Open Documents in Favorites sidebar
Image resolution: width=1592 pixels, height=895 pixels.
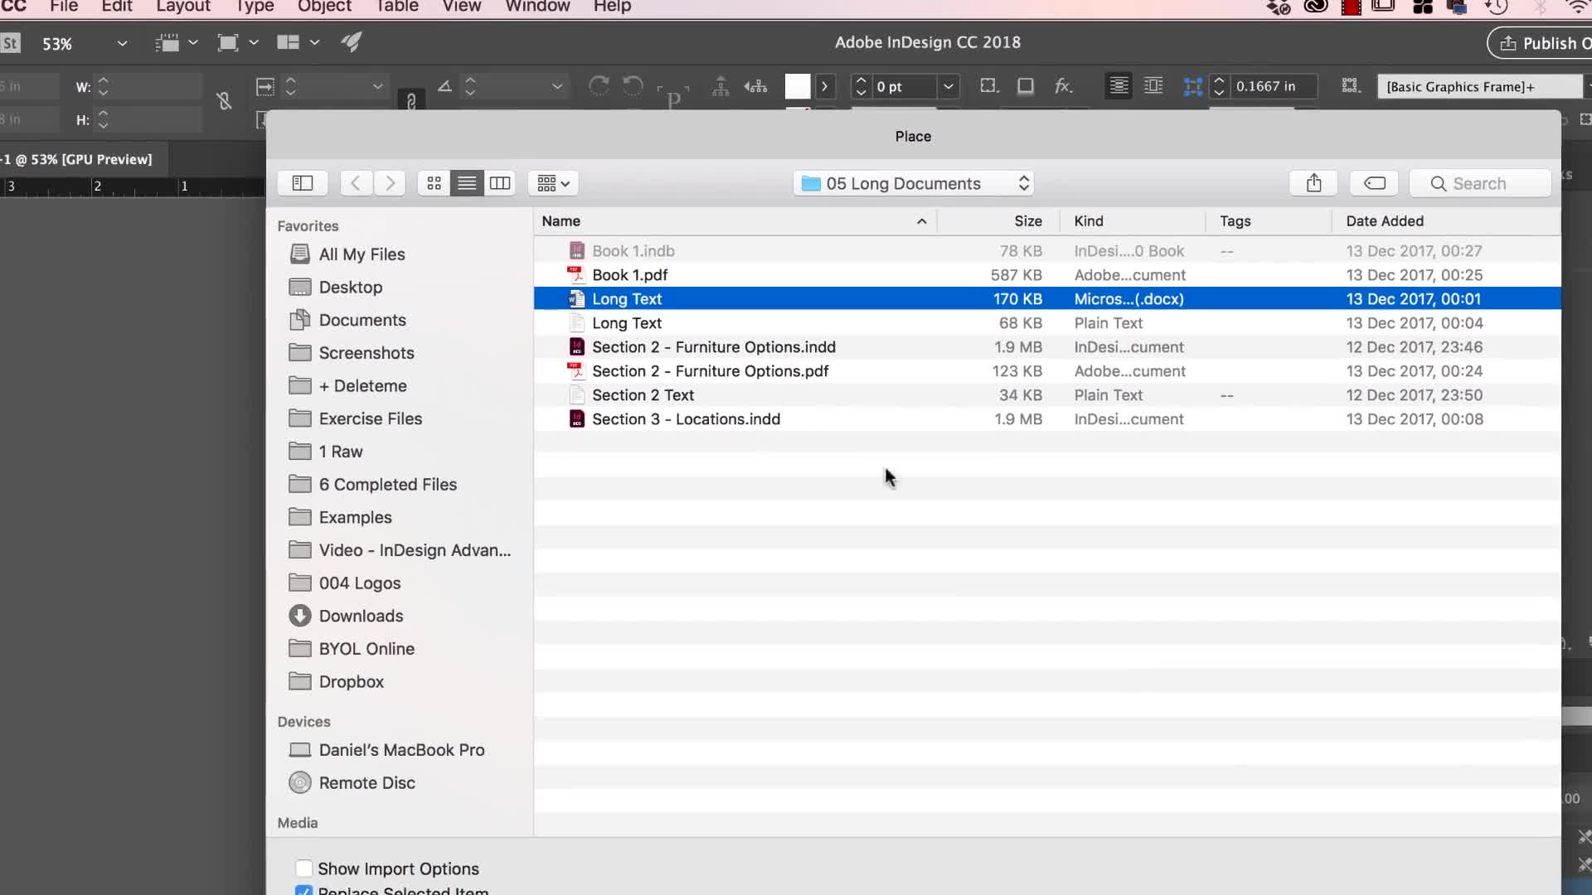362,320
